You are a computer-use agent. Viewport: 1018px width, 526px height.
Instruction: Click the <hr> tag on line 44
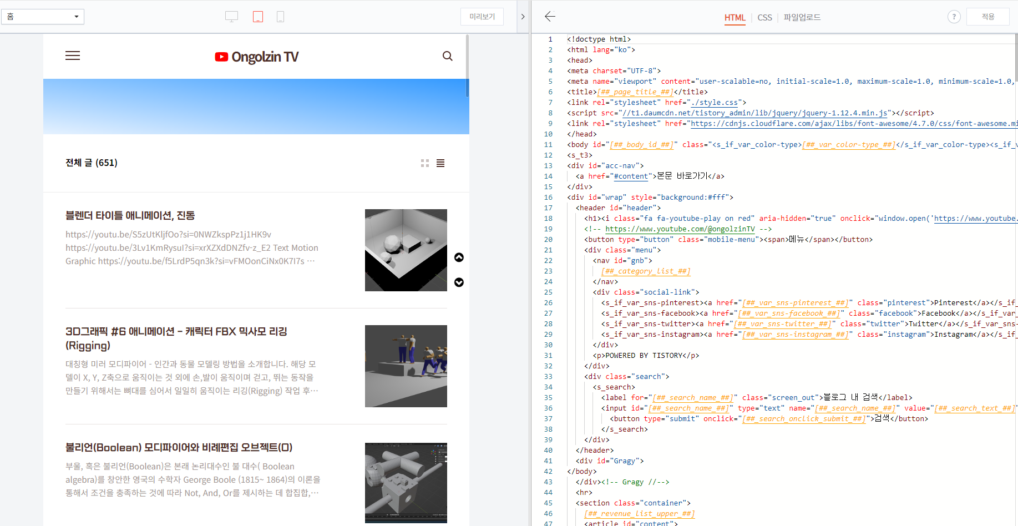tap(584, 493)
